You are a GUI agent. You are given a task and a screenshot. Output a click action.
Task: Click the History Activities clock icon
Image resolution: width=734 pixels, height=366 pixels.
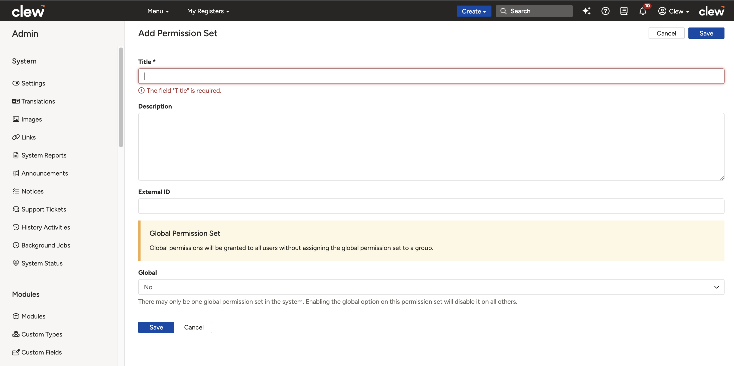[x=16, y=227]
